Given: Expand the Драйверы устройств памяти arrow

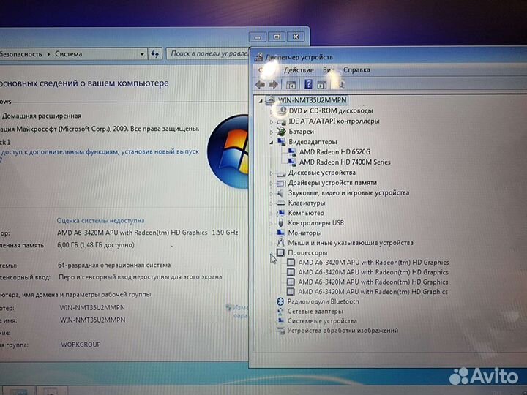Looking at the screenshot, I should [272, 184].
